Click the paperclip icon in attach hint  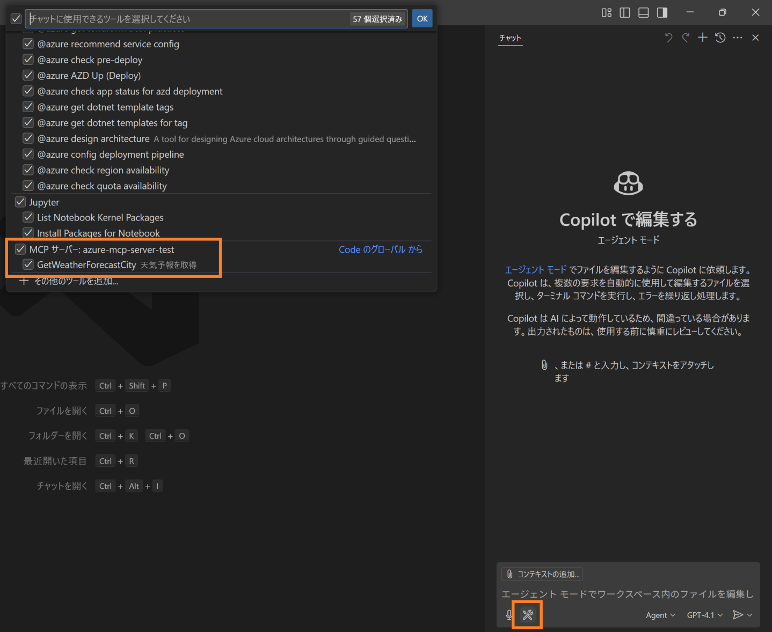coord(544,365)
